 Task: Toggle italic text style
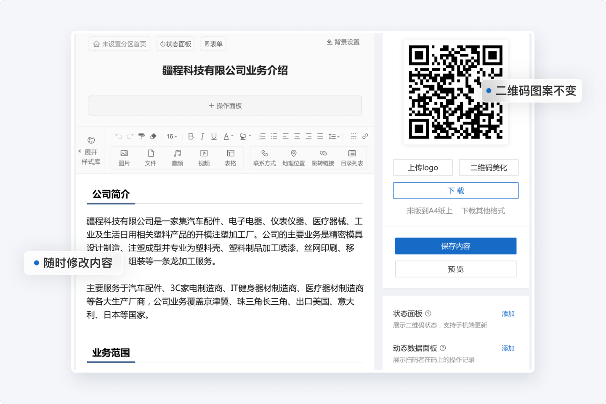pyautogui.click(x=202, y=136)
